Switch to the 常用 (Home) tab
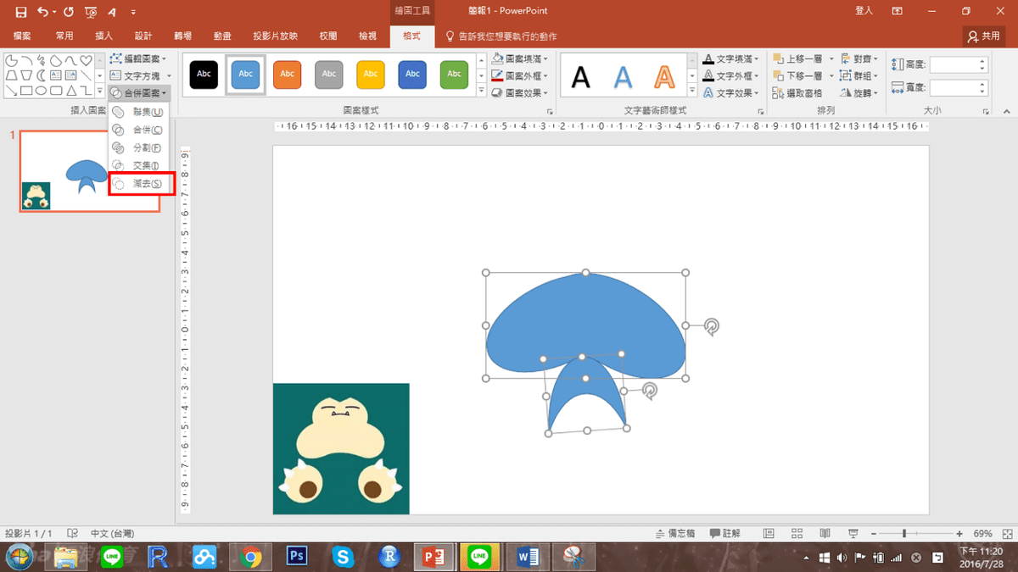The image size is (1018, 572). pyautogui.click(x=64, y=36)
